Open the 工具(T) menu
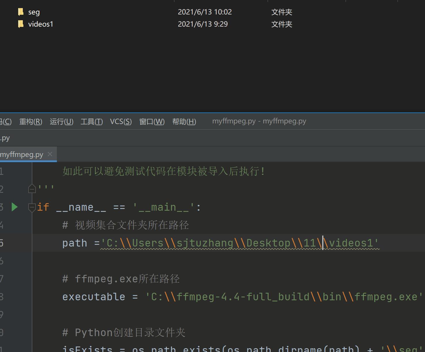The width and height of the screenshot is (425, 352). click(x=91, y=121)
